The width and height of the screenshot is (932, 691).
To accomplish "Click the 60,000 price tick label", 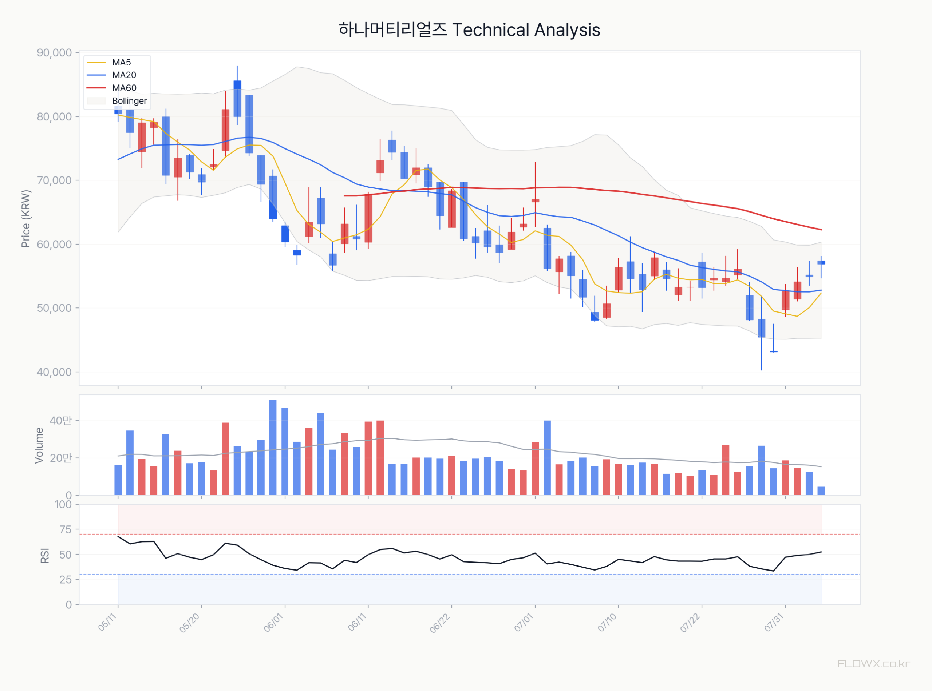I will click(x=54, y=244).
